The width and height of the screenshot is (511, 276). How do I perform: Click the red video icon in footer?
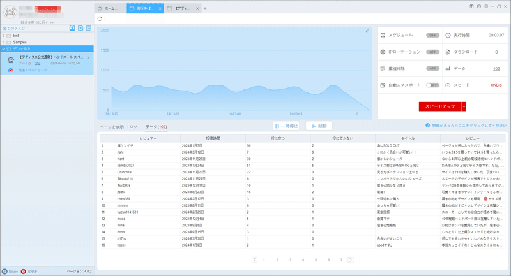coord(23,272)
